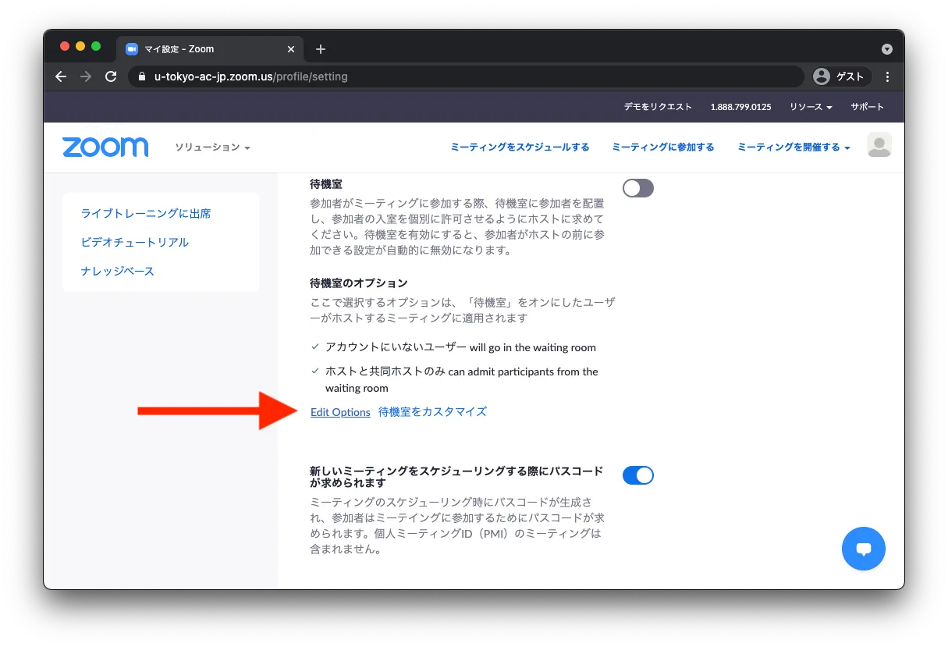The height and width of the screenshot is (647, 948).
Task: Select ミーティングに参加する menu item
Action: (x=662, y=147)
